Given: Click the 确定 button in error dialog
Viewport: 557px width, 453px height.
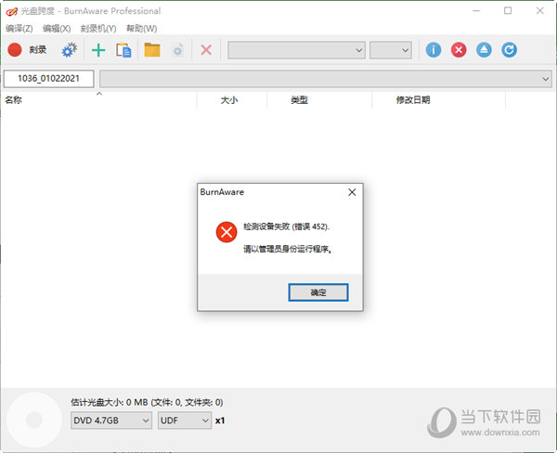Looking at the screenshot, I should click(318, 292).
